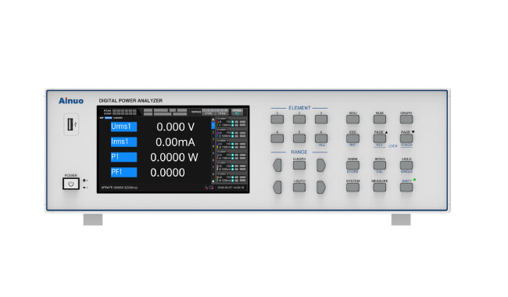
Task: Select Element 1 button
Action: pos(277,119)
